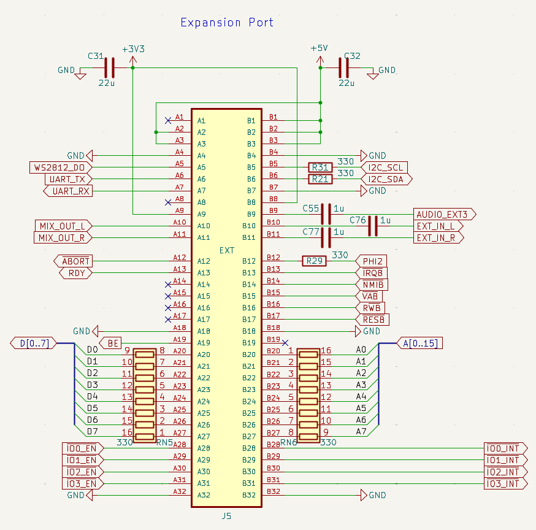Select capacitor C76 symbol
Screen dimensions: 536x530
(373, 226)
